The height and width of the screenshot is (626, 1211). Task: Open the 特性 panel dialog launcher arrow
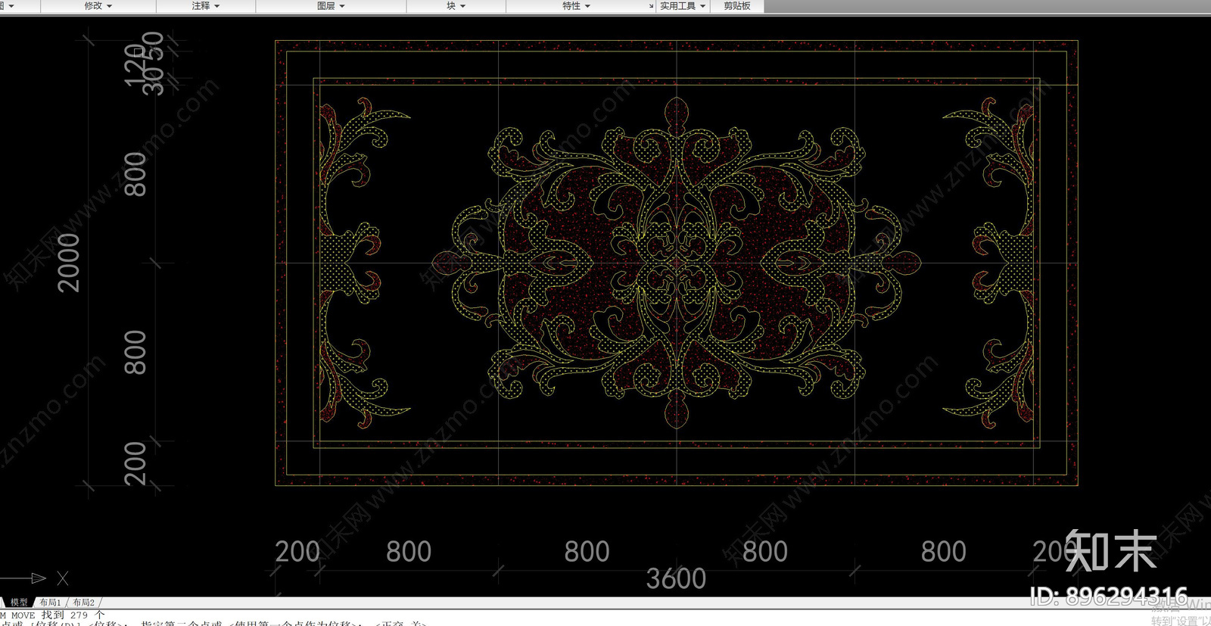click(651, 6)
